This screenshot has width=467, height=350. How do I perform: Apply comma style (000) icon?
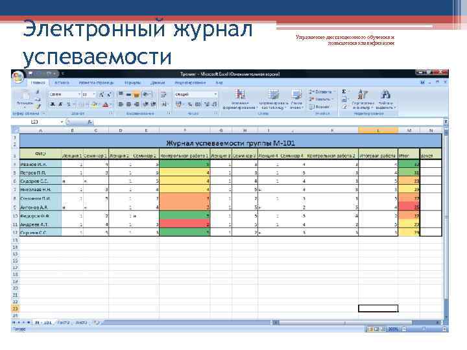pos(198,104)
